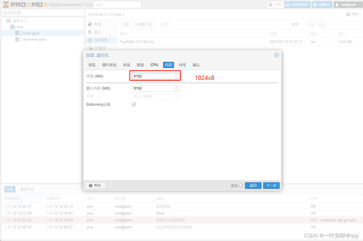This screenshot has width=363, height=241.
Task: Click the 备份 floppy icon
Action: point(90,32)
